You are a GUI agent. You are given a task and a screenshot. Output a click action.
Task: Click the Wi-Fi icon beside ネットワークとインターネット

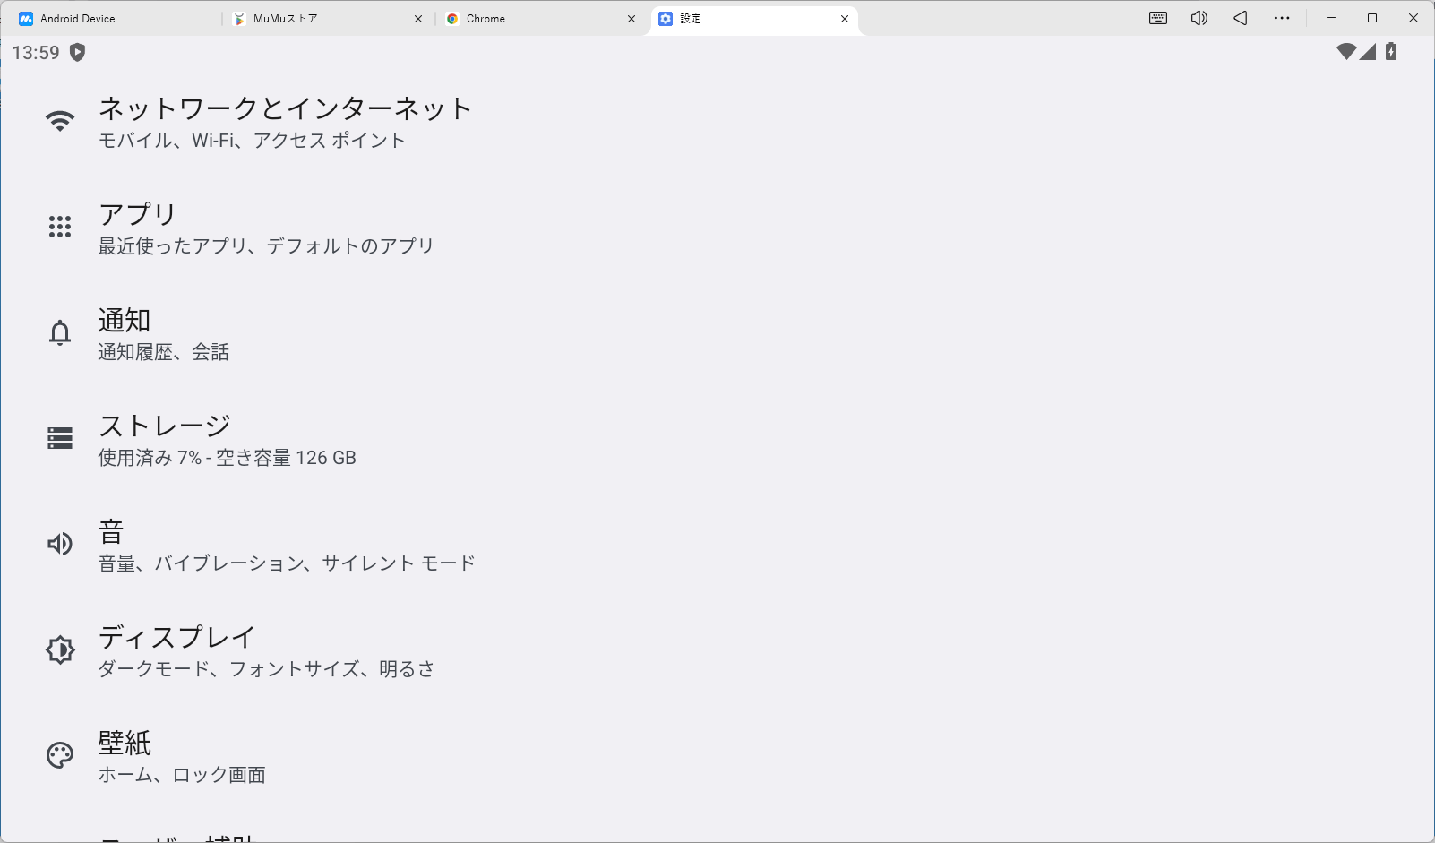[x=60, y=122]
